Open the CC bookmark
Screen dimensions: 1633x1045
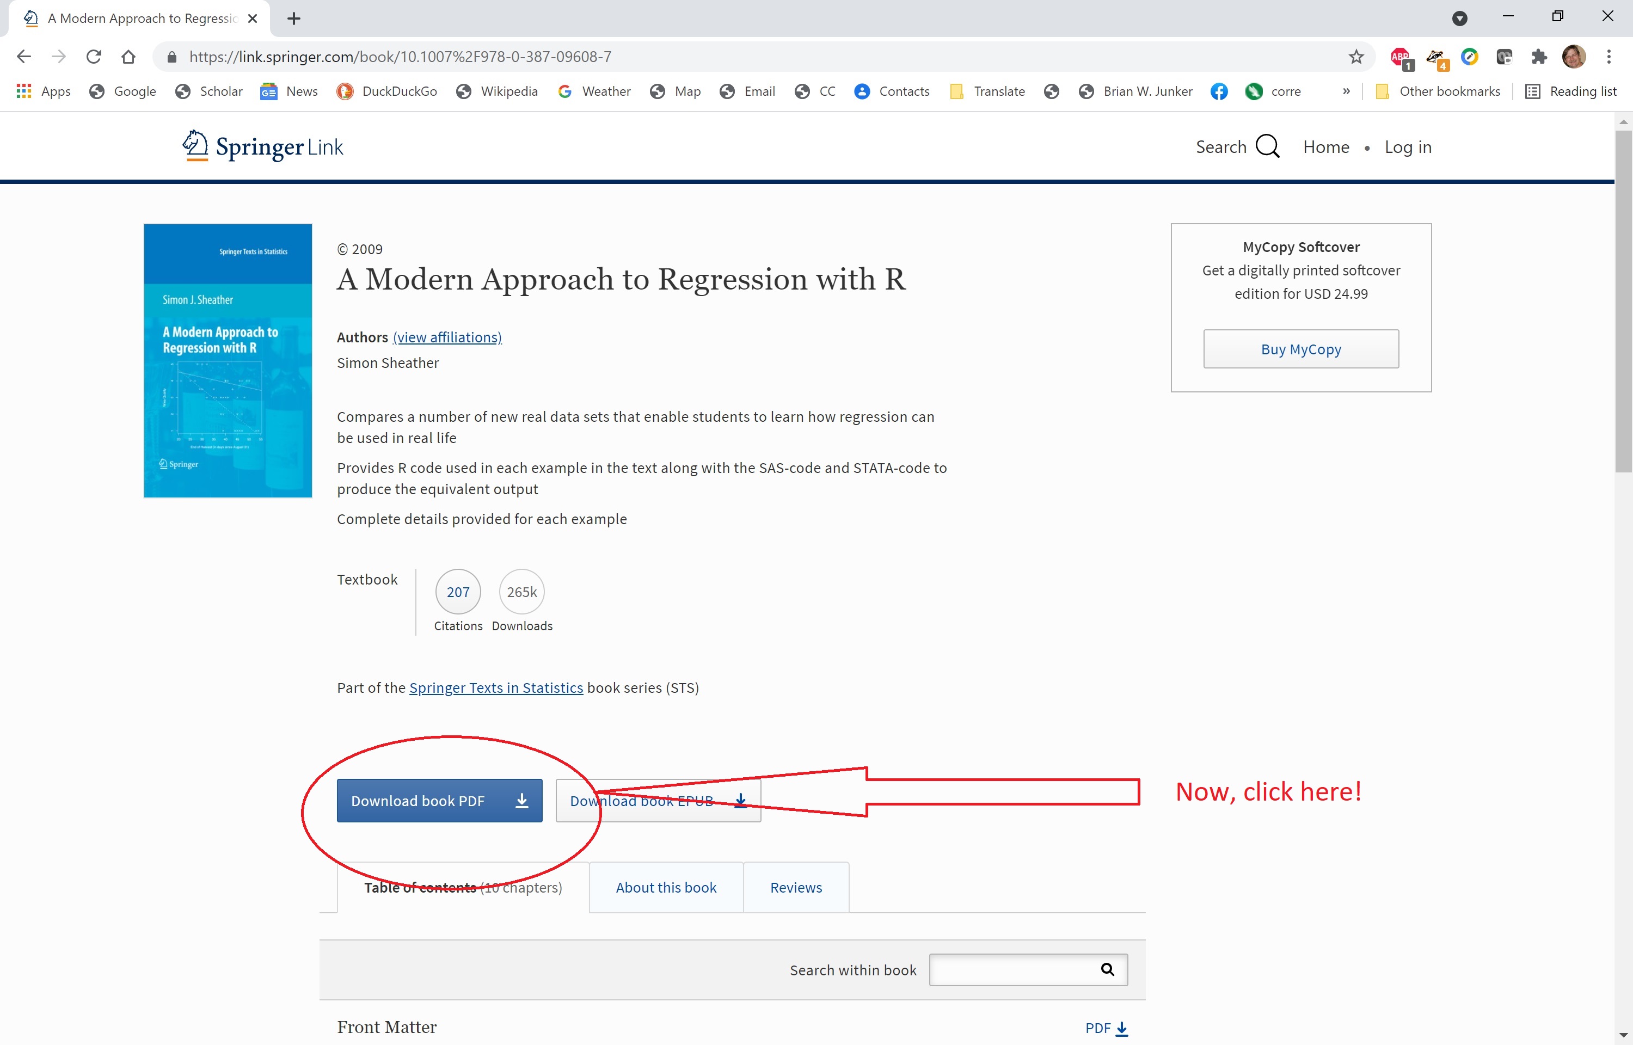(x=815, y=91)
